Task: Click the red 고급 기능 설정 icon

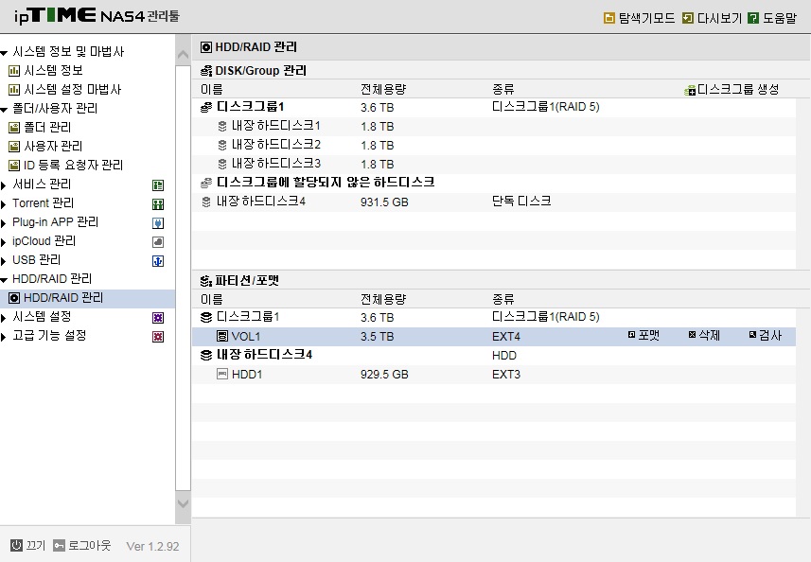Action: click(158, 337)
